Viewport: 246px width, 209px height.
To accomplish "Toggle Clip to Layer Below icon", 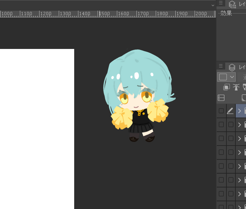I will coord(226,87).
